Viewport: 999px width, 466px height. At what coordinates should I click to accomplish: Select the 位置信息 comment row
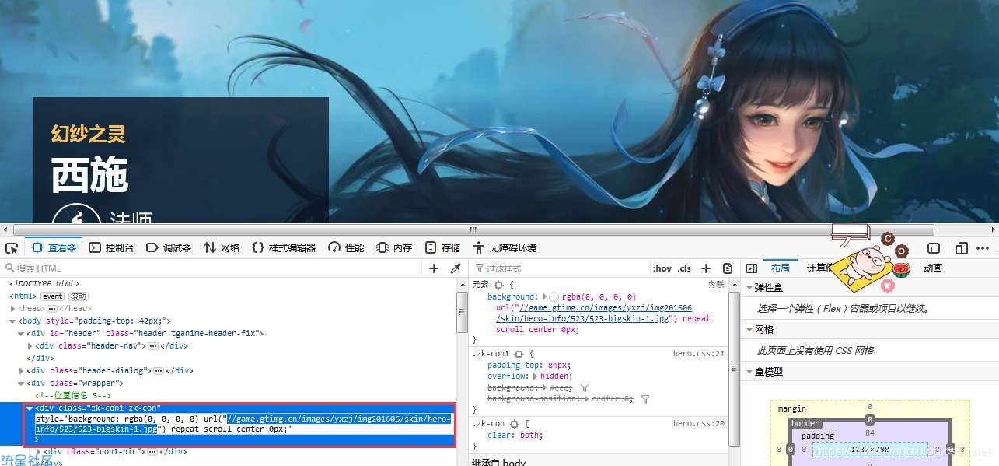(73, 395)
